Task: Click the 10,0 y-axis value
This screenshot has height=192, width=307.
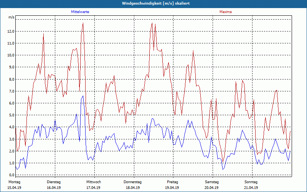Action: pyautogui.click(x=11, y=55)
